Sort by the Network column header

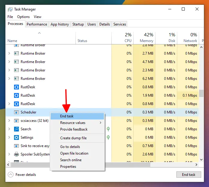[x=188, y=38]
